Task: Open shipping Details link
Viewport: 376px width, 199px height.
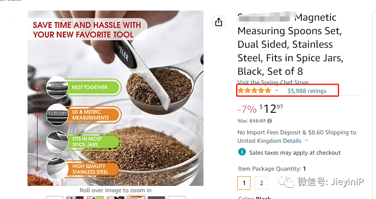Action: click(x=292, y=141)
